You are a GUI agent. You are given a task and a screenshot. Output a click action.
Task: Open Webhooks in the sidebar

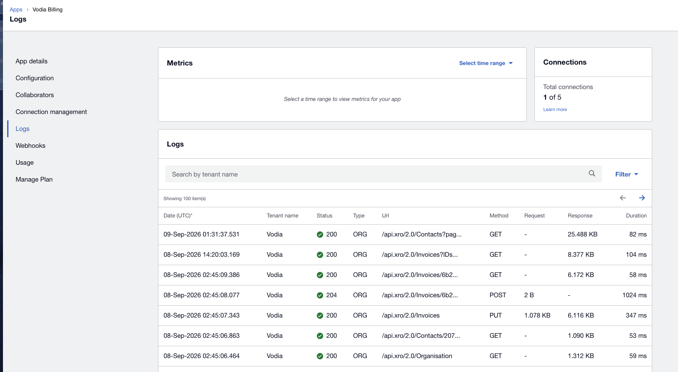(30, 146)
